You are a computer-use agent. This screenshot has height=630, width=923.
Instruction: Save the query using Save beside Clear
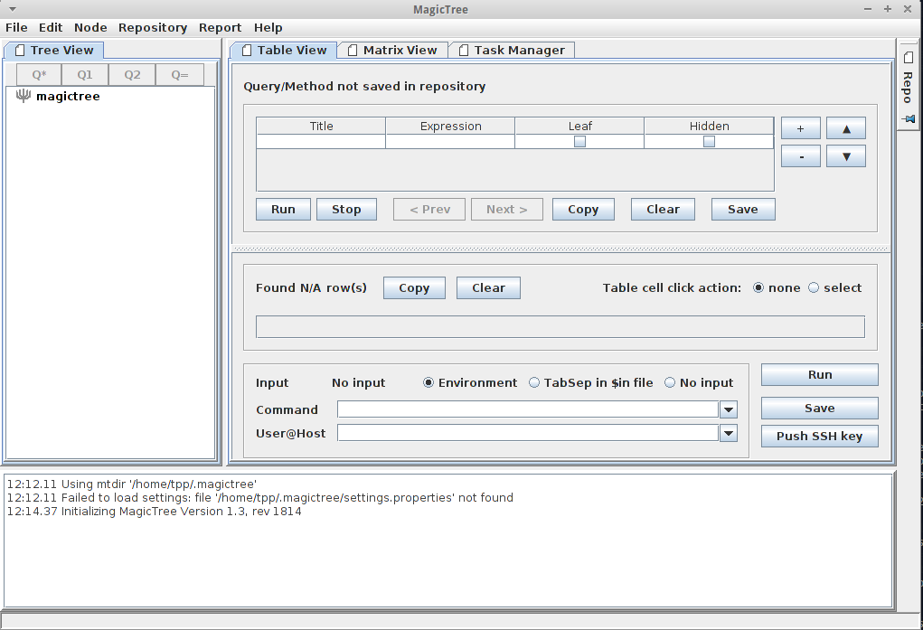pyautogui.click(x=743, y=210)
